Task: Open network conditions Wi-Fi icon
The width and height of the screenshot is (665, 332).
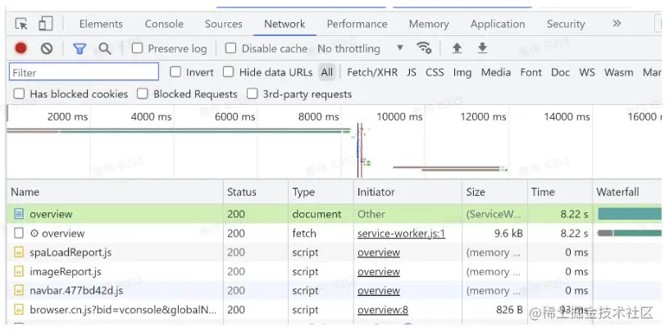Action: 424,48
